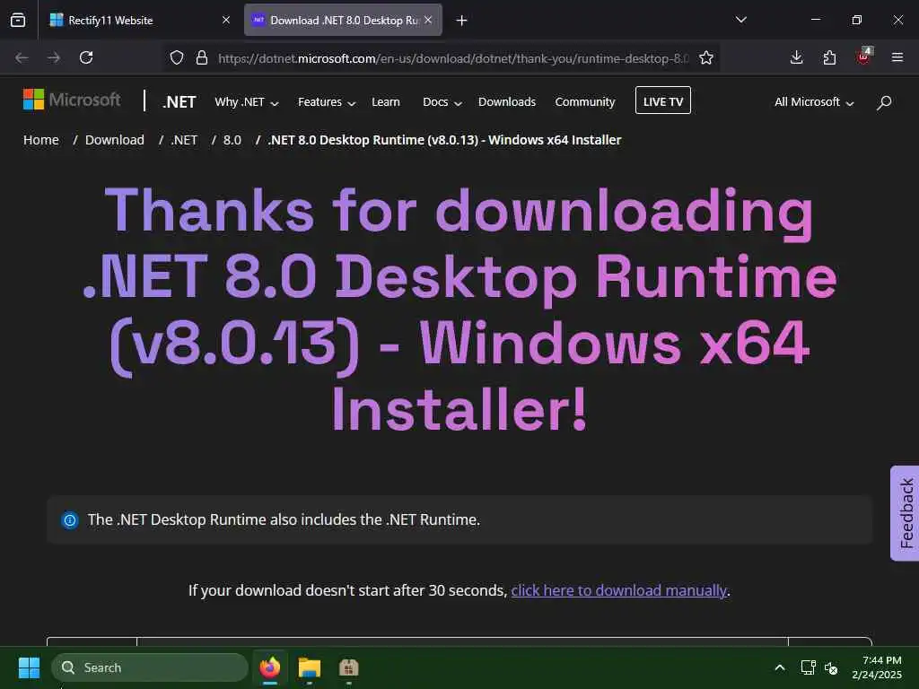This screenshot has width=919, height=689.
Task: Bookmark this page with the star
Action: coord(706,57)
